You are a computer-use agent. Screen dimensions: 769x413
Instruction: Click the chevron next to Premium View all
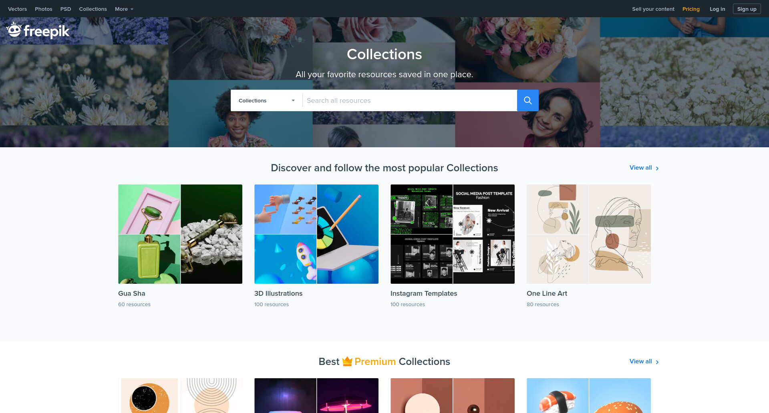pyautogui.click(x=657, y=362)
